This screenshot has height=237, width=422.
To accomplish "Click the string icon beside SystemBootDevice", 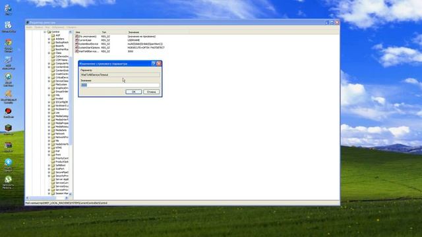I will [76, 44].
